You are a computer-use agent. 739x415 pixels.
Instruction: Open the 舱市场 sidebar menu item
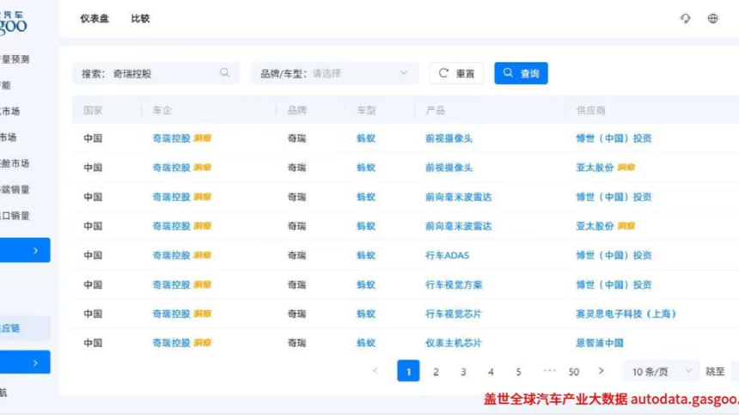pos(15,163)
